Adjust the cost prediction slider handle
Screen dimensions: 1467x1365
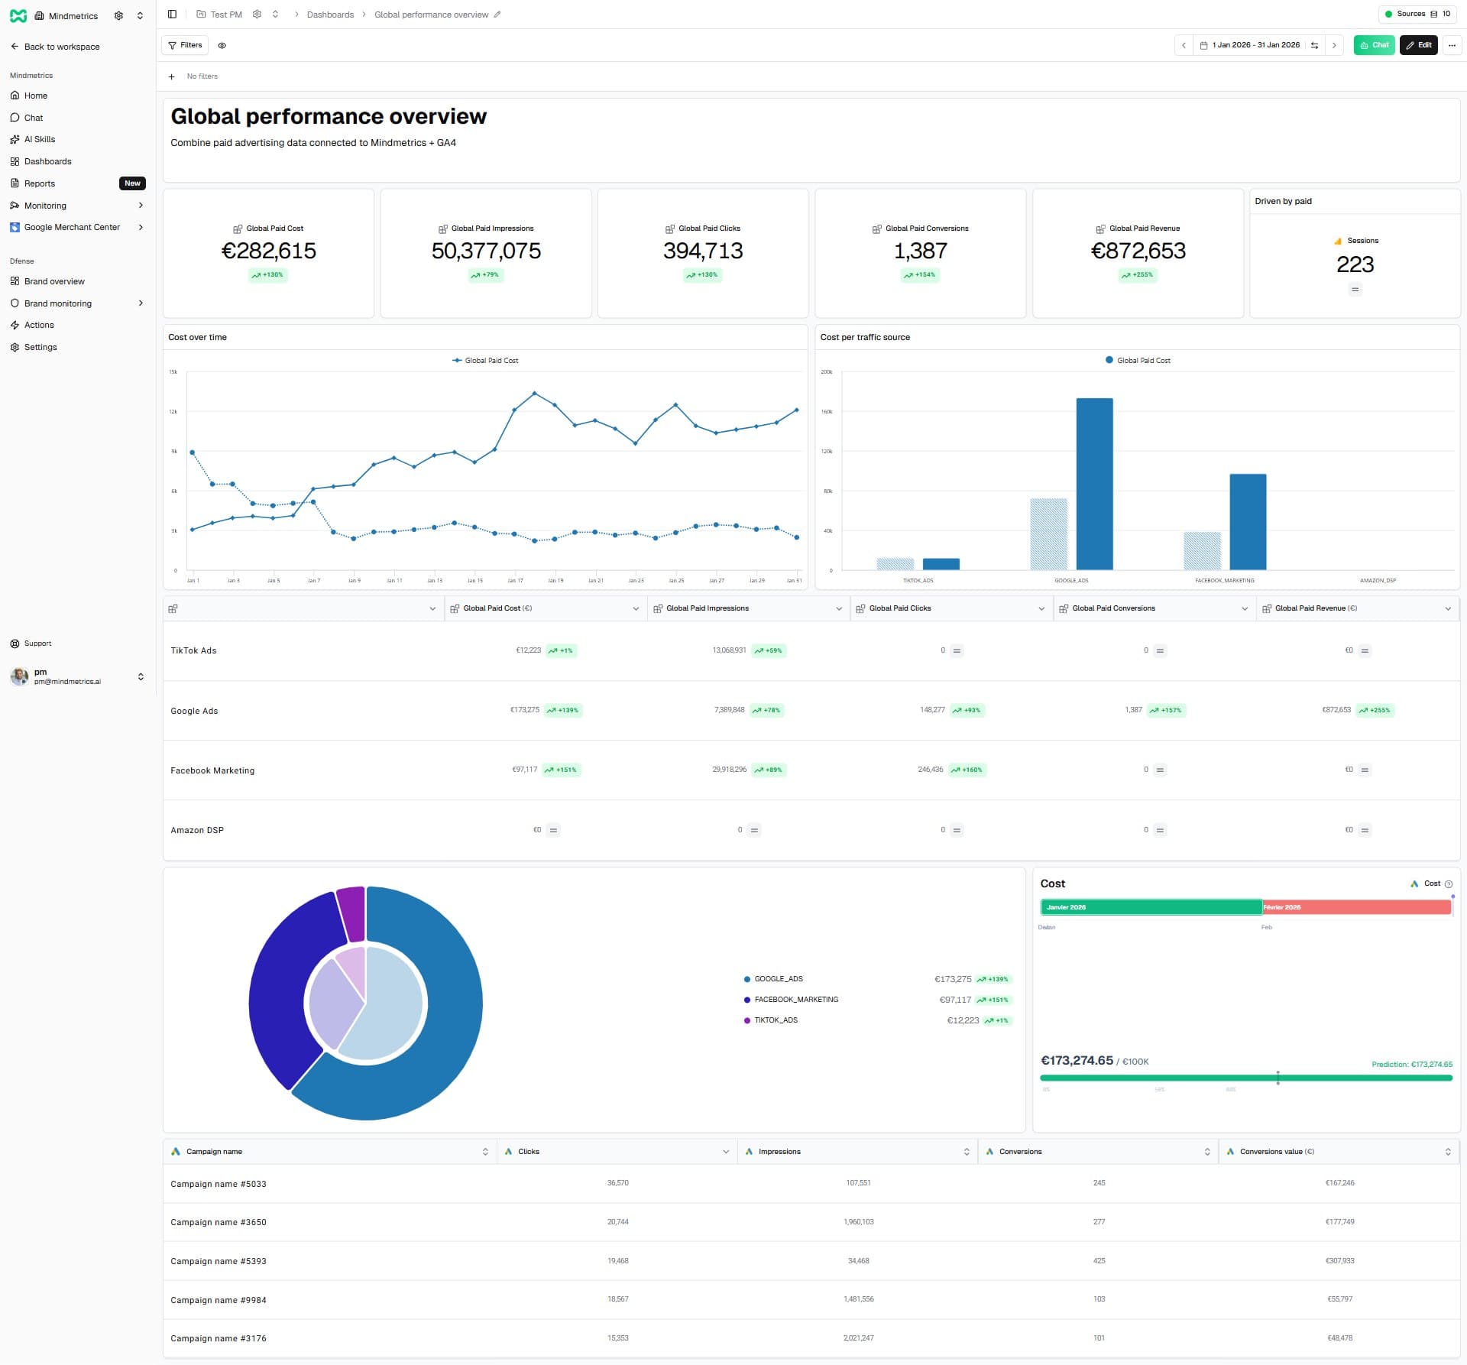[1278, 1078]
